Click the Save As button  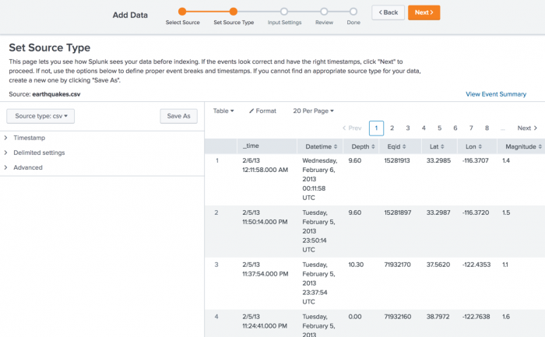178,116
